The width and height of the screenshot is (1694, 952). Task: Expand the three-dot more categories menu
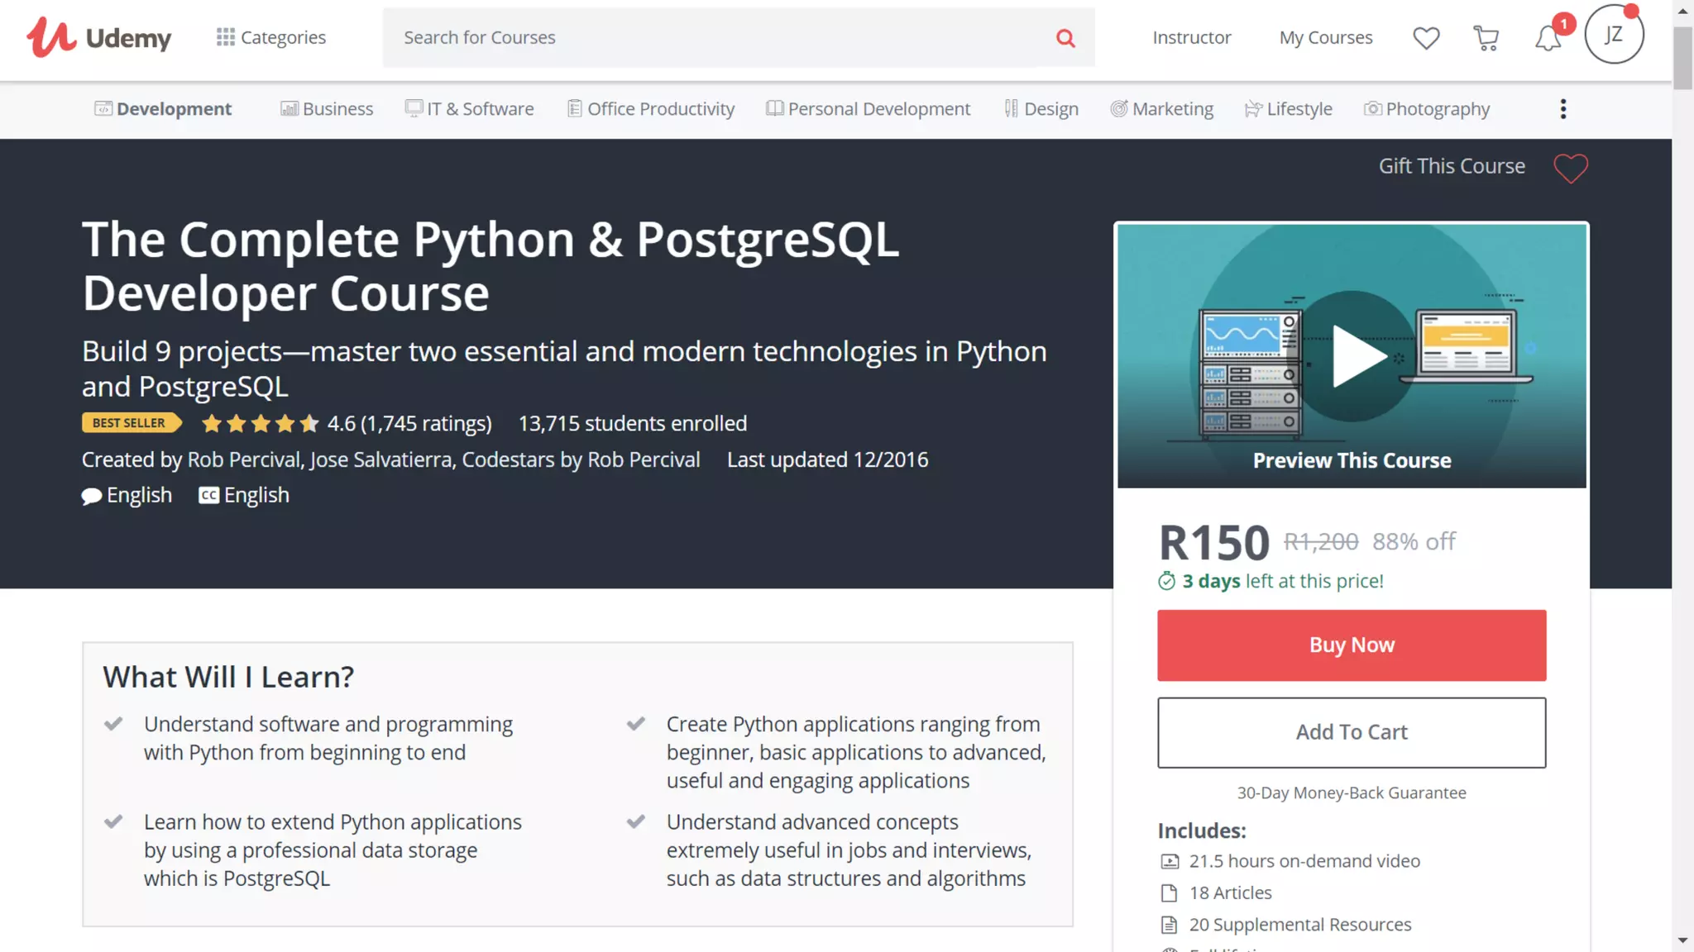1562,109
